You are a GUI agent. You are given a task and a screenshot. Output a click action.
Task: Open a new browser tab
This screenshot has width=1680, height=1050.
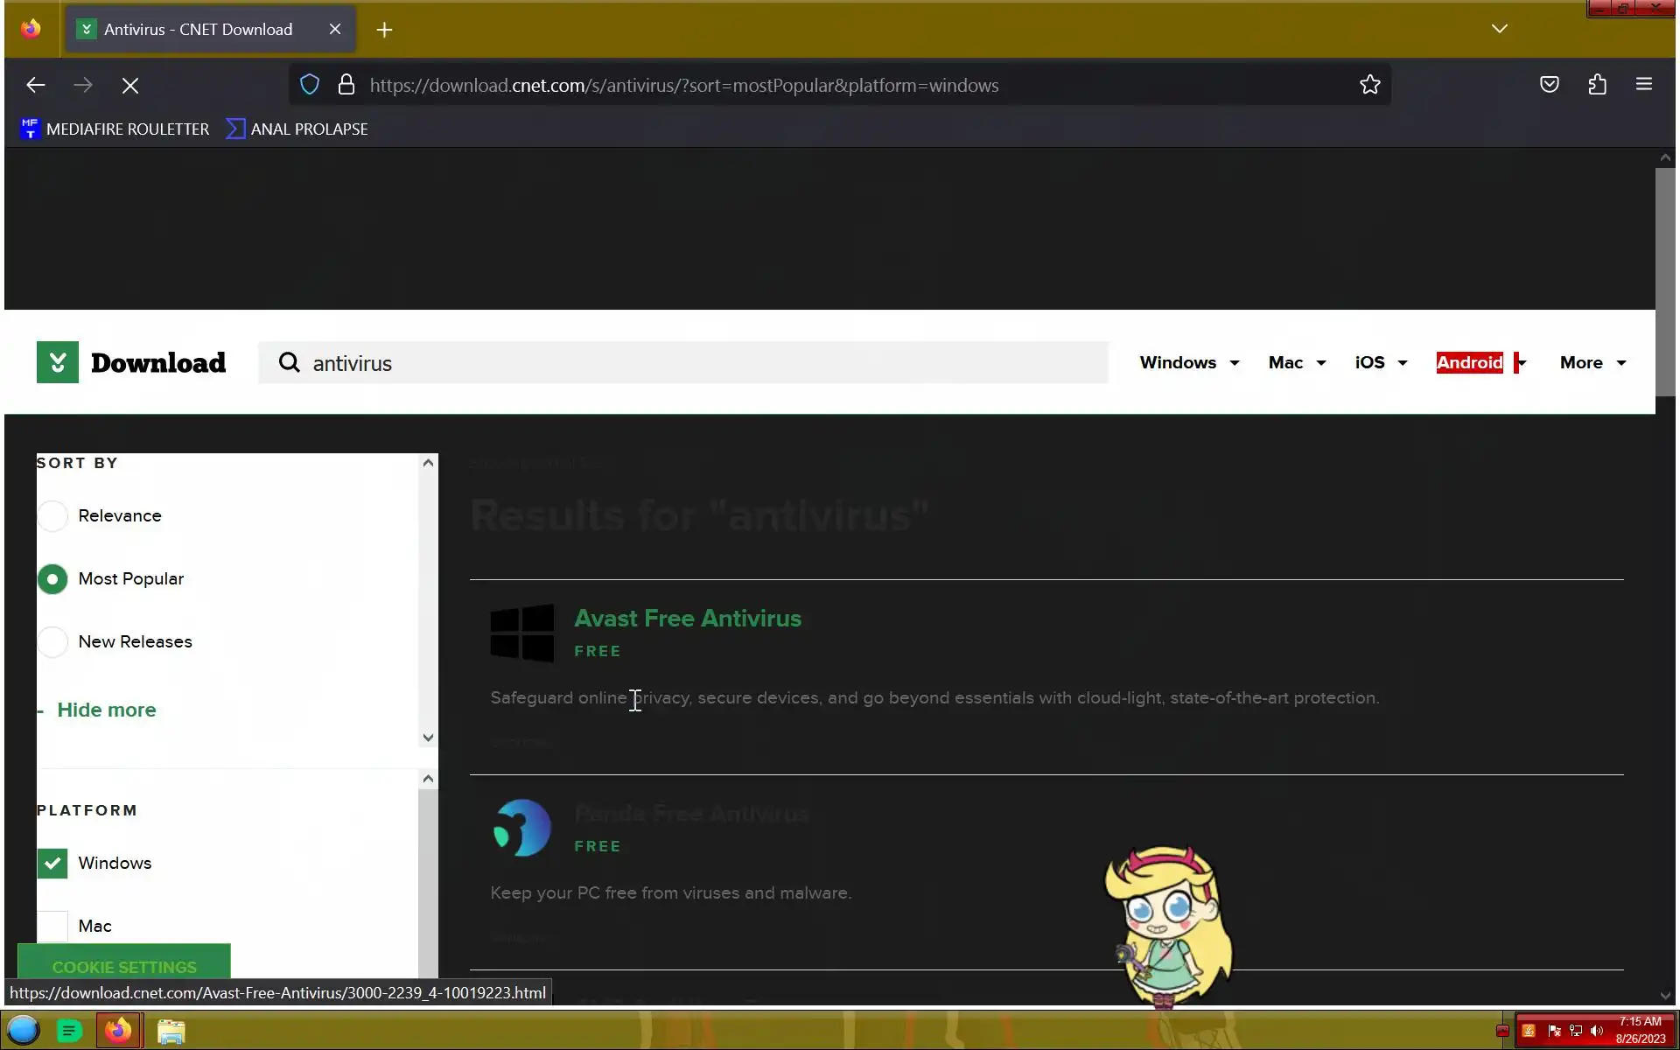(384, 30)
